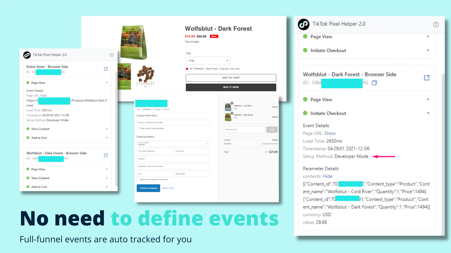Click the Show link next to Page URL in right panel
The width and height of the screenshot is (451, 253).
pos(330,133)
